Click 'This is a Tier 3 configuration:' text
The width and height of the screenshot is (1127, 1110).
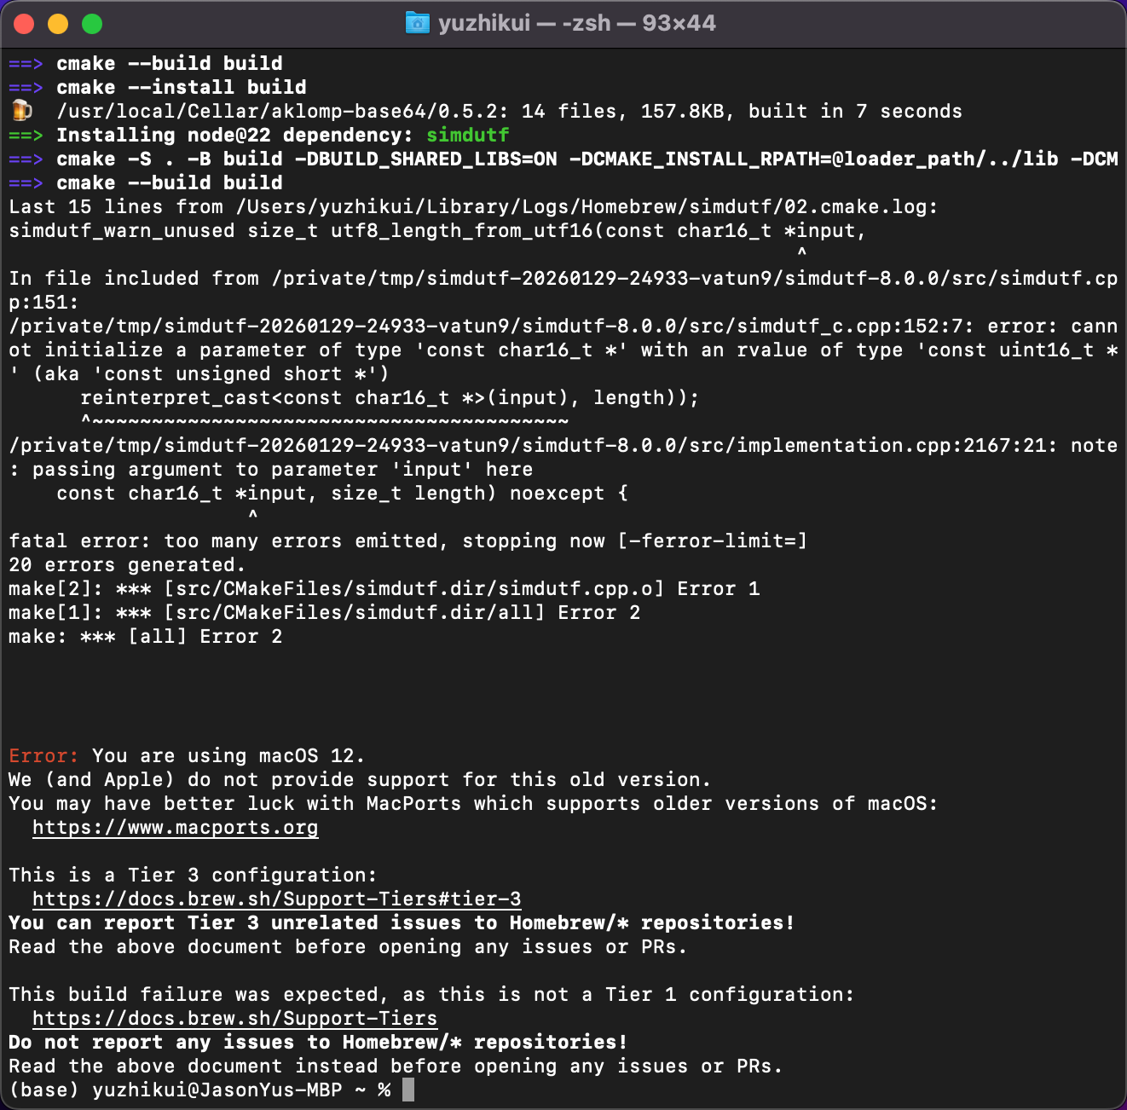pos(194,876)
